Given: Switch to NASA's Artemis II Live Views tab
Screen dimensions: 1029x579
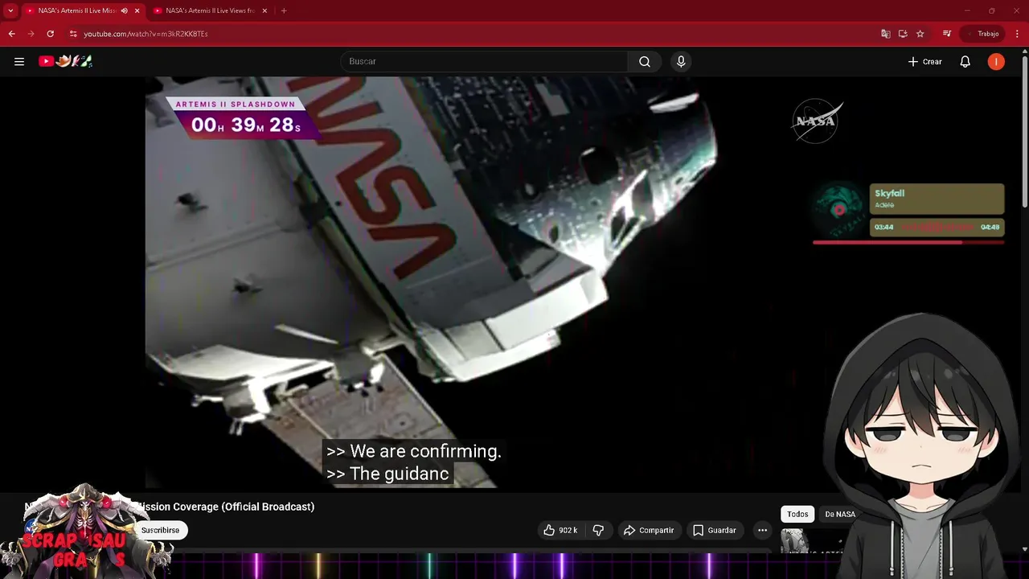Looking at the screenshot, I should 211,10.
